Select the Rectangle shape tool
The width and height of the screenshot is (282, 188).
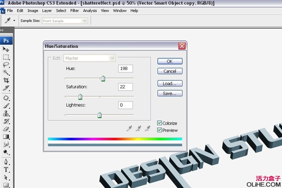tap(6, 185)
